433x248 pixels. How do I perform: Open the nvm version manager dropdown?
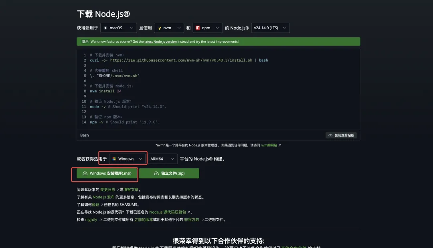[x=169, y=28]
